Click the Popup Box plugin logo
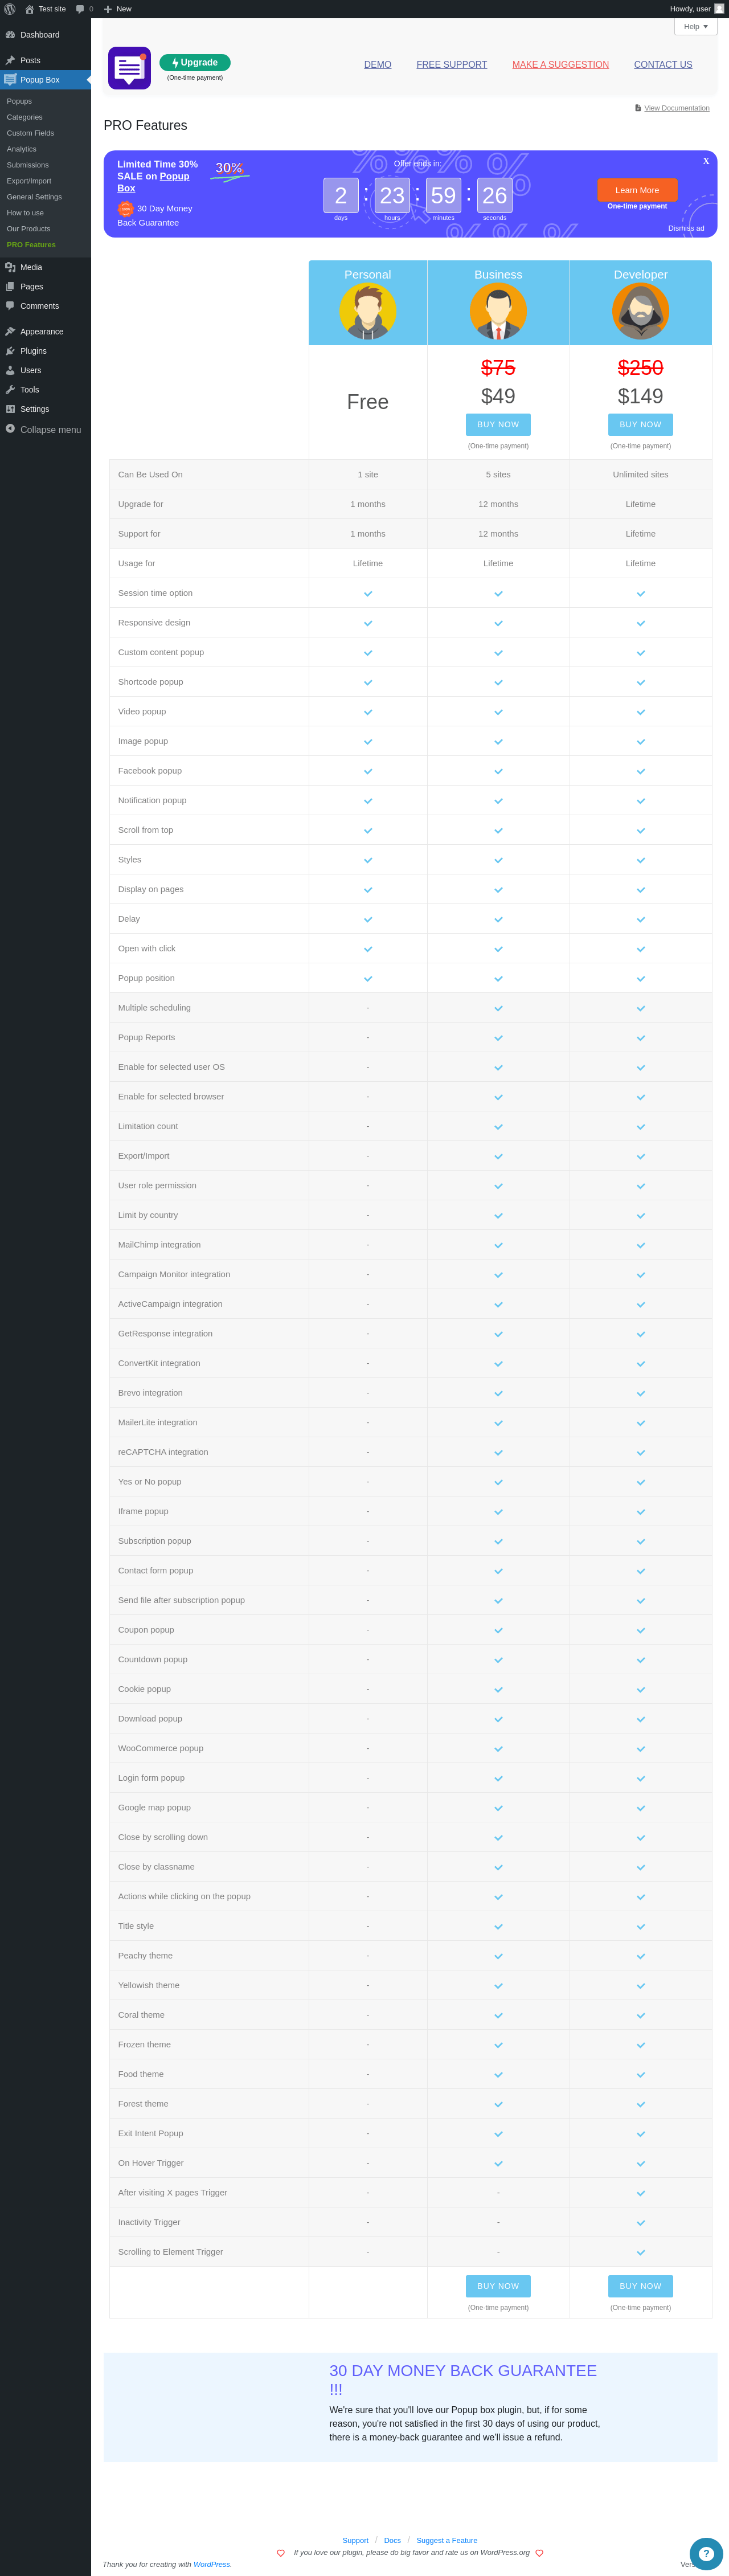This screenshot has height=2576, width=729. [129, 68]
